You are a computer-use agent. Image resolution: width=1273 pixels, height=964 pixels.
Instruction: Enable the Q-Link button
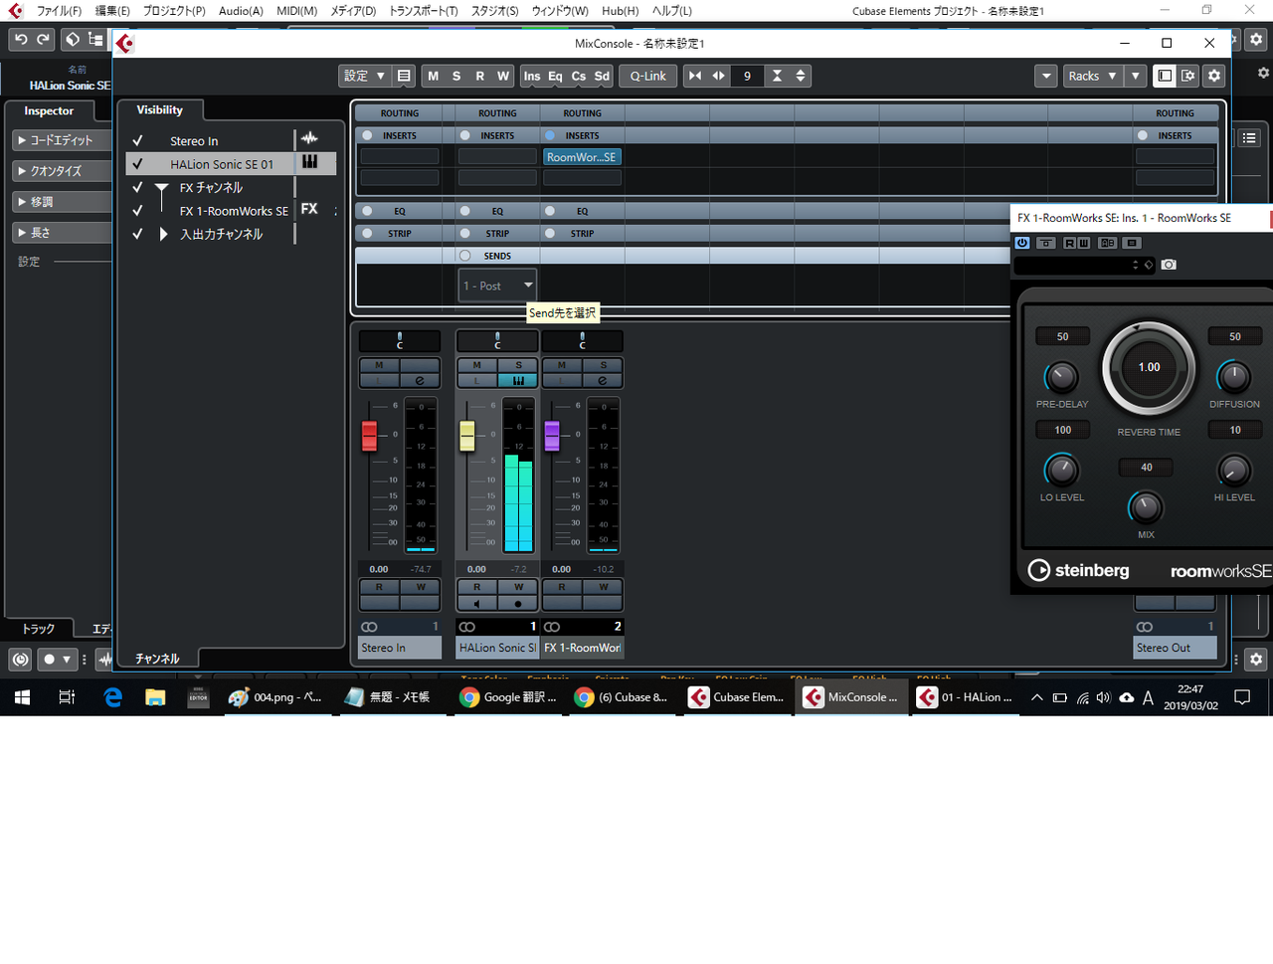click(x=648, y=76)
